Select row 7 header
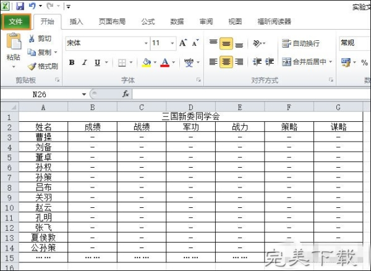 9,178
